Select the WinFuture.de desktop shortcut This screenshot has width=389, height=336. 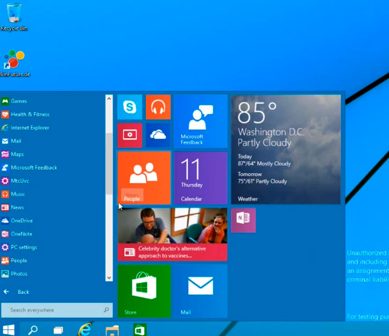click(x=15, y=63)
